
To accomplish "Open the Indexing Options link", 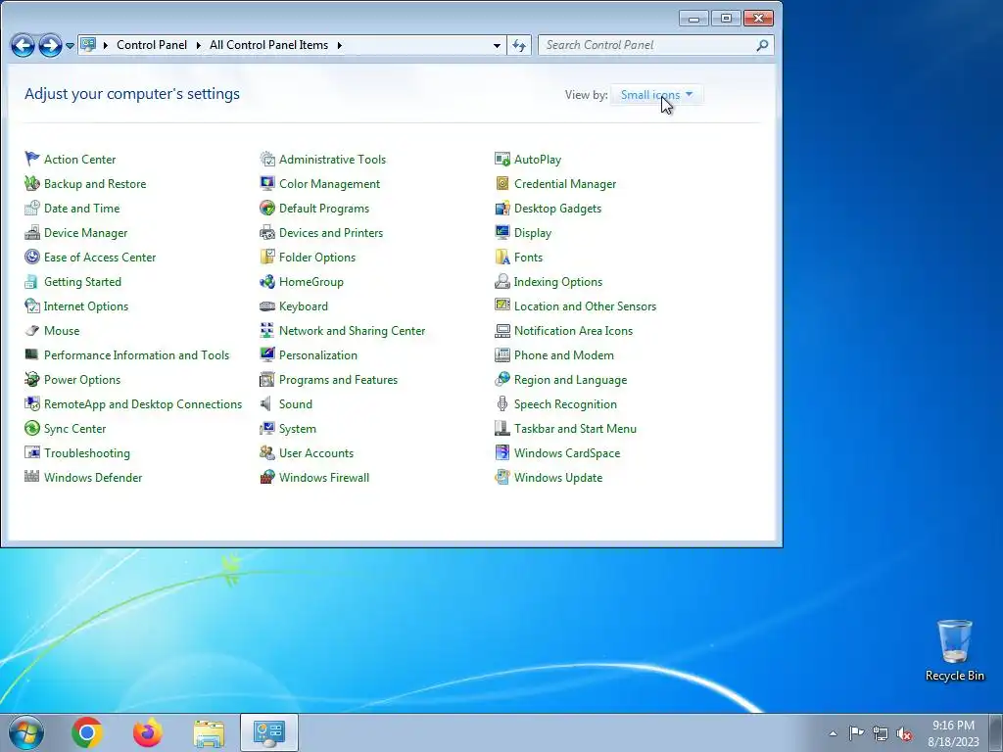I will [557, 281].
